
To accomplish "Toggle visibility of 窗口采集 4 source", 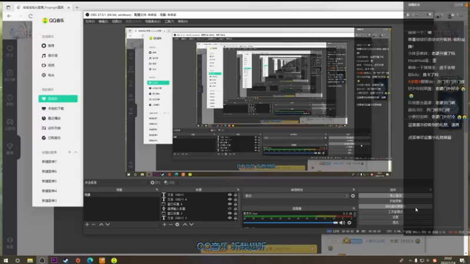I will click(230, 204).
